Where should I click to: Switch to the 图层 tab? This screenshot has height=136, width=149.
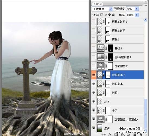pos(96,4)
